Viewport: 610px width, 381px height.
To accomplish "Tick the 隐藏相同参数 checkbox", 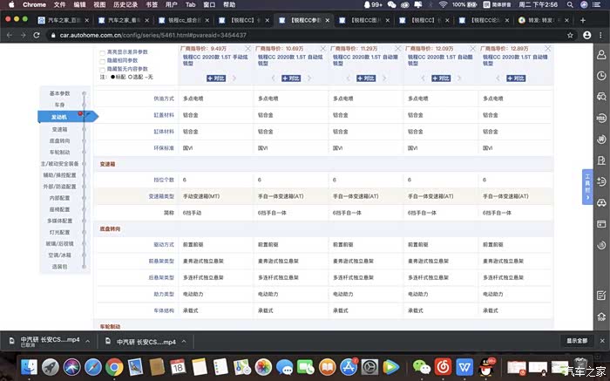I will coord(104,60).
